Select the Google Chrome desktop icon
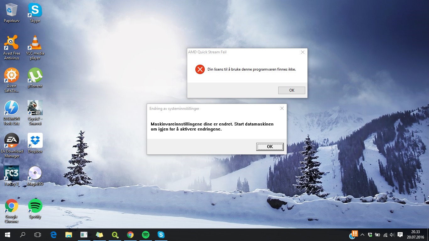This screenshot has height=241, width=429. tap(12, 211)
